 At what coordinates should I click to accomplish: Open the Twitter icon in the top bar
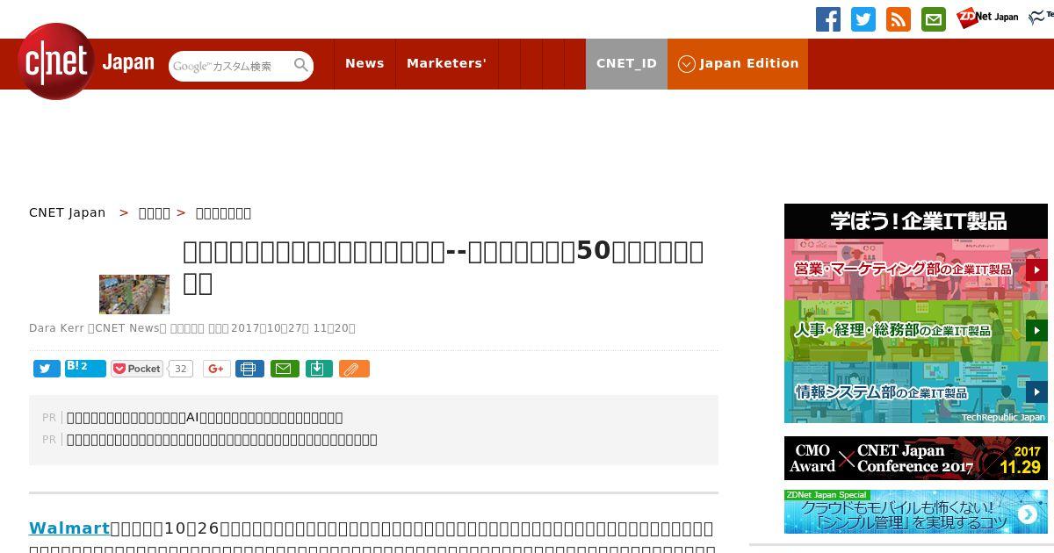tap(863, 19)
